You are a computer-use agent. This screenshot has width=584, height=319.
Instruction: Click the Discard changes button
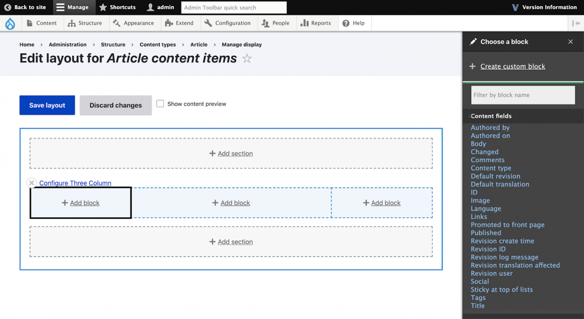pos(116,105)
